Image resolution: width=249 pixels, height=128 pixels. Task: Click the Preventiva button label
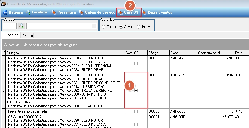click(x=67, y=12)
